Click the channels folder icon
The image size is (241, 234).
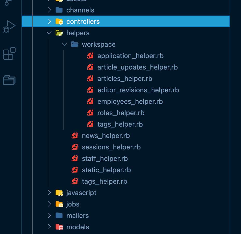(59, 10)
